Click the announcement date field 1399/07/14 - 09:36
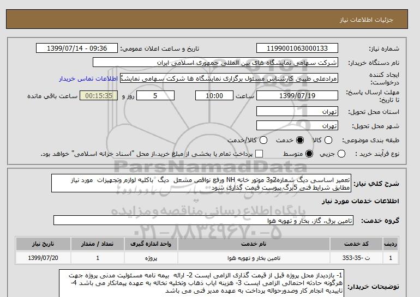This screenshot has height=297, width=420. pos(77,49)
